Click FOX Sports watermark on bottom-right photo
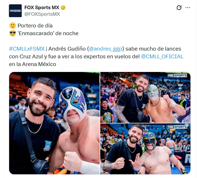Viewport: 197px width, 178px height. pos(177,127)
